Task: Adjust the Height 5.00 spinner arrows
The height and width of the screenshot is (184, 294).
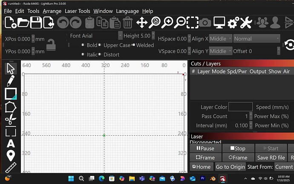Action: [153, 35]
